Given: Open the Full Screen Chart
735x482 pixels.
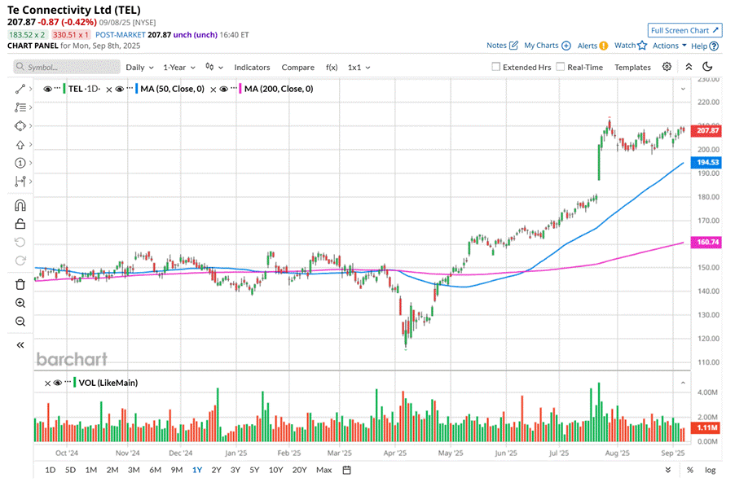Looking at the screenshot, I should [x=684, y=30].
